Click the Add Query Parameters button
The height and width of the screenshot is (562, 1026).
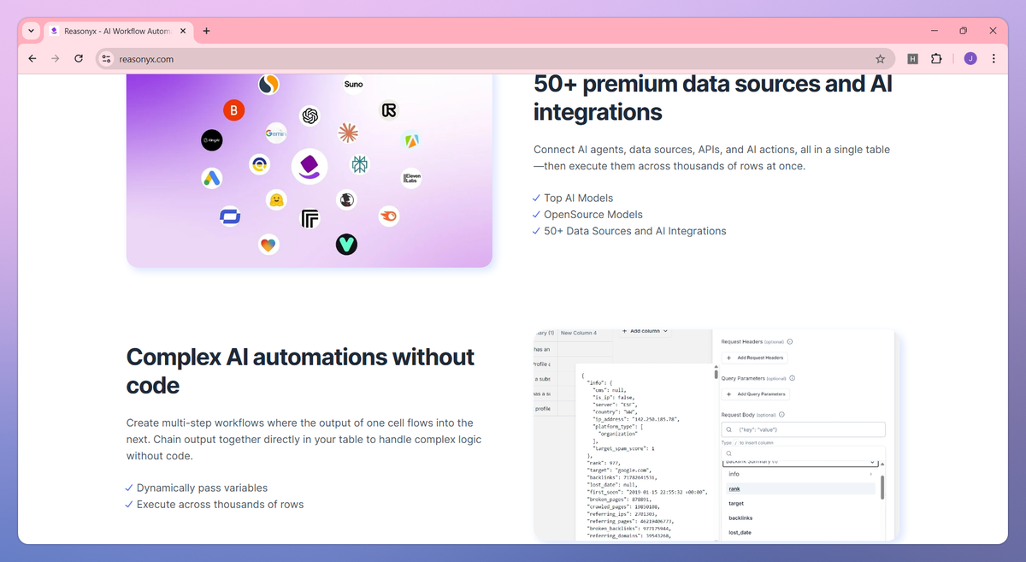(757, 394)
